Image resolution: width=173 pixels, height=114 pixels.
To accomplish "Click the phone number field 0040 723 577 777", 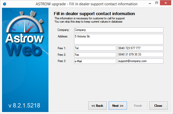I will tap(140, 48).
